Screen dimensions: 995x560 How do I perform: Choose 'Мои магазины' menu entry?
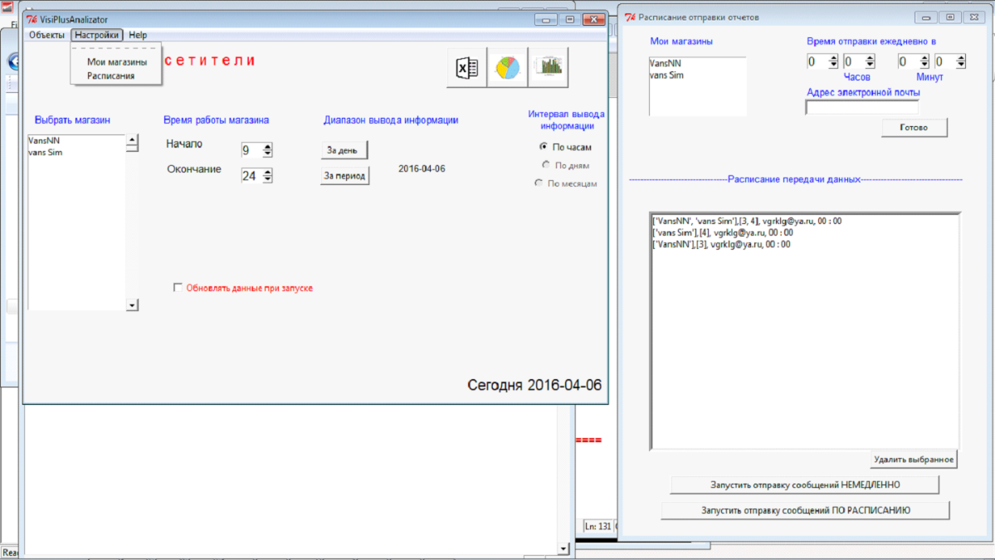coord(117,62)
